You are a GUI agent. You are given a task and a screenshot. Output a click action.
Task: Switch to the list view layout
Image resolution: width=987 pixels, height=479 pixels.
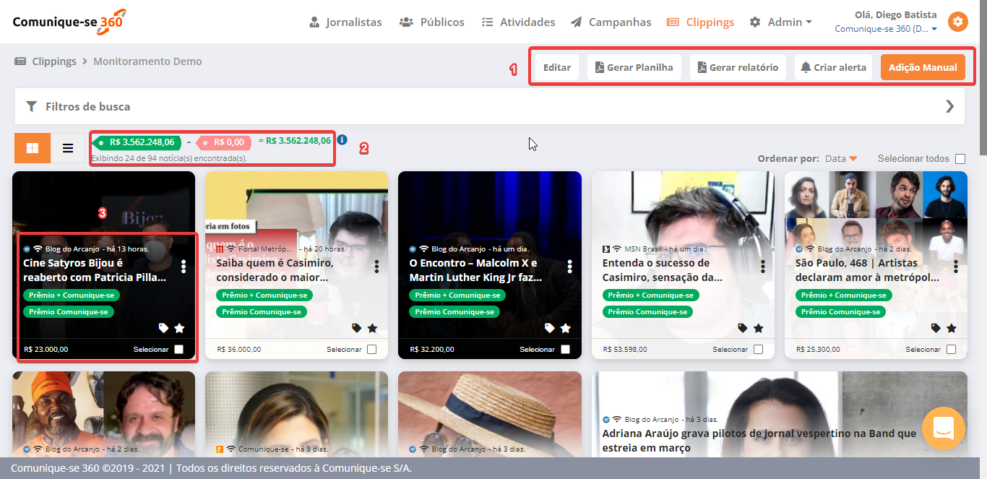[68, 148]
